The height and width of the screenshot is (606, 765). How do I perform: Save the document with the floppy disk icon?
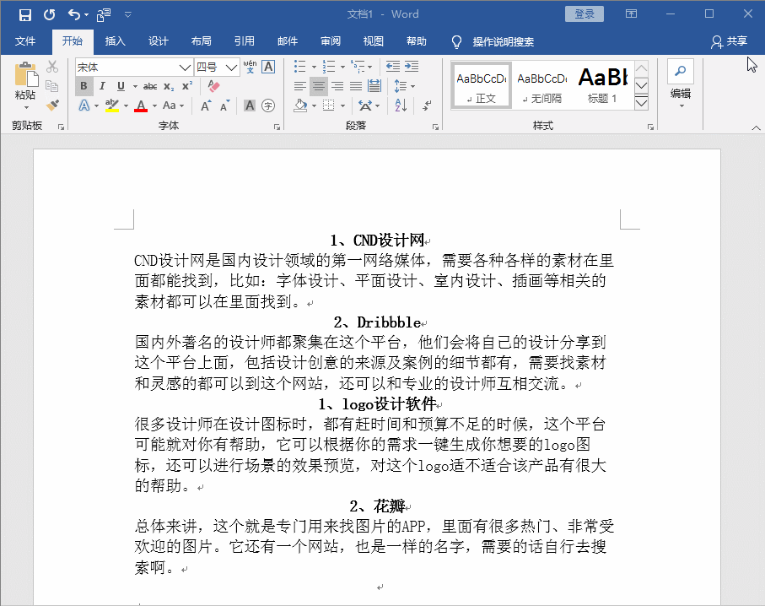coord(25,14)
